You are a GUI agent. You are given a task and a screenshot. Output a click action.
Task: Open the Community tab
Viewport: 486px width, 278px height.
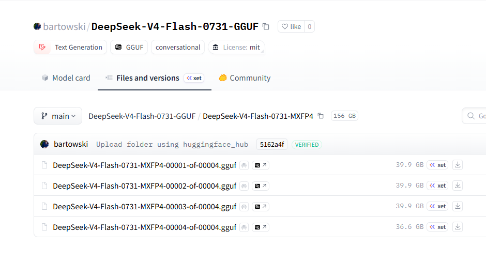[x=245, y=78]
